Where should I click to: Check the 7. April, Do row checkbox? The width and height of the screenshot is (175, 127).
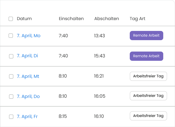(11, 97)
